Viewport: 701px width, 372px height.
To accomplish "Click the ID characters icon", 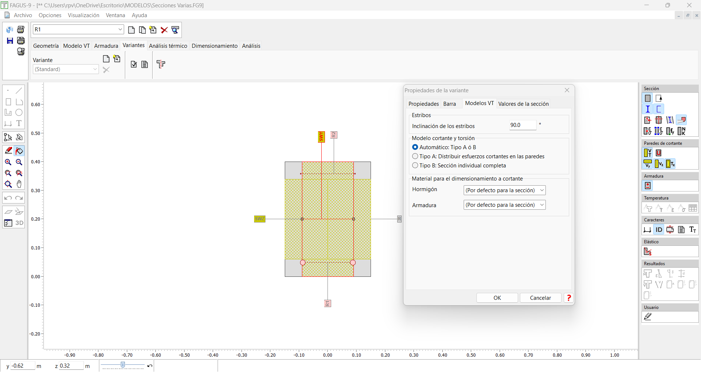I will 659,229.
